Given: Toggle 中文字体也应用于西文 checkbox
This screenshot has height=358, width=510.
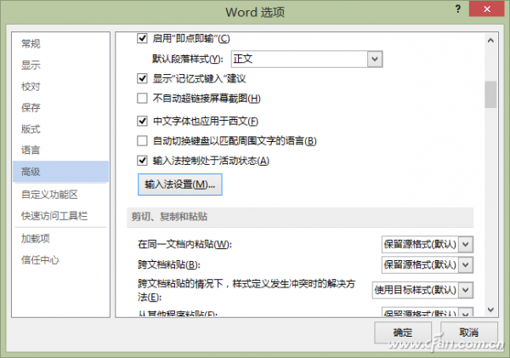Looking at the screenshot, I should coord(142,121).
